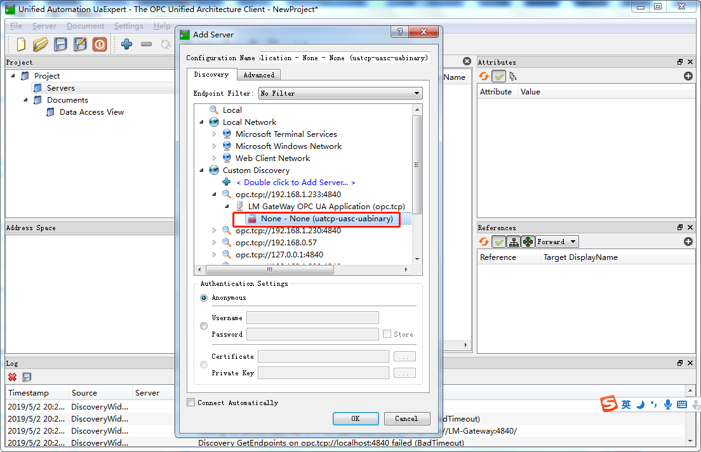Click the Save As pencil-disk icon
This screenshot has height=452, width=701.
coord(80,44)
